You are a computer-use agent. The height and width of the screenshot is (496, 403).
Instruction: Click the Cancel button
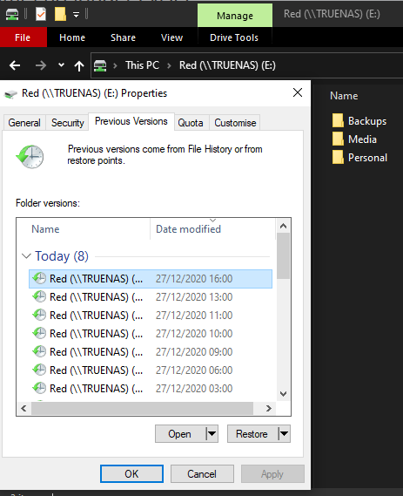pos(202,474)
